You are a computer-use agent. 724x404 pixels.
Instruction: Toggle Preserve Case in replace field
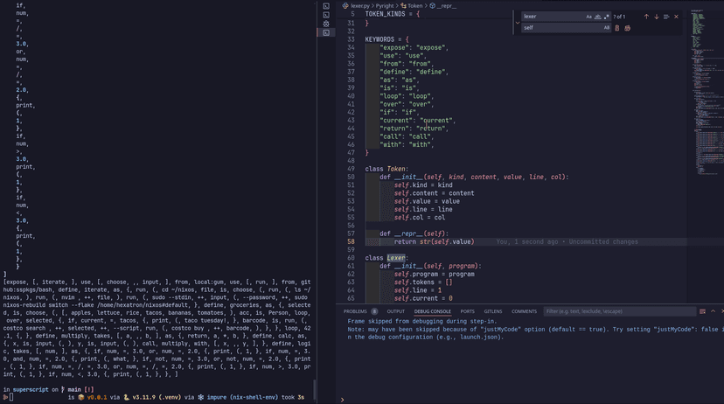pyautogui.click(x=607, y=28)
